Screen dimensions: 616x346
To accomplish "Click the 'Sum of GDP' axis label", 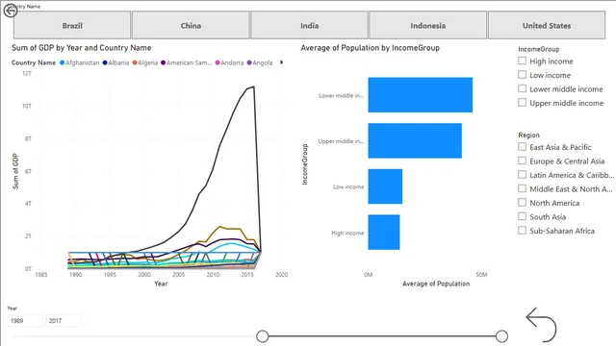I will 15,171.
